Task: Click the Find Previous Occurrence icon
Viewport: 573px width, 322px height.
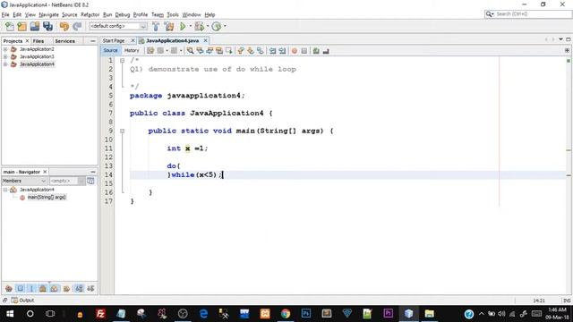Action: [x=200, y=51]
